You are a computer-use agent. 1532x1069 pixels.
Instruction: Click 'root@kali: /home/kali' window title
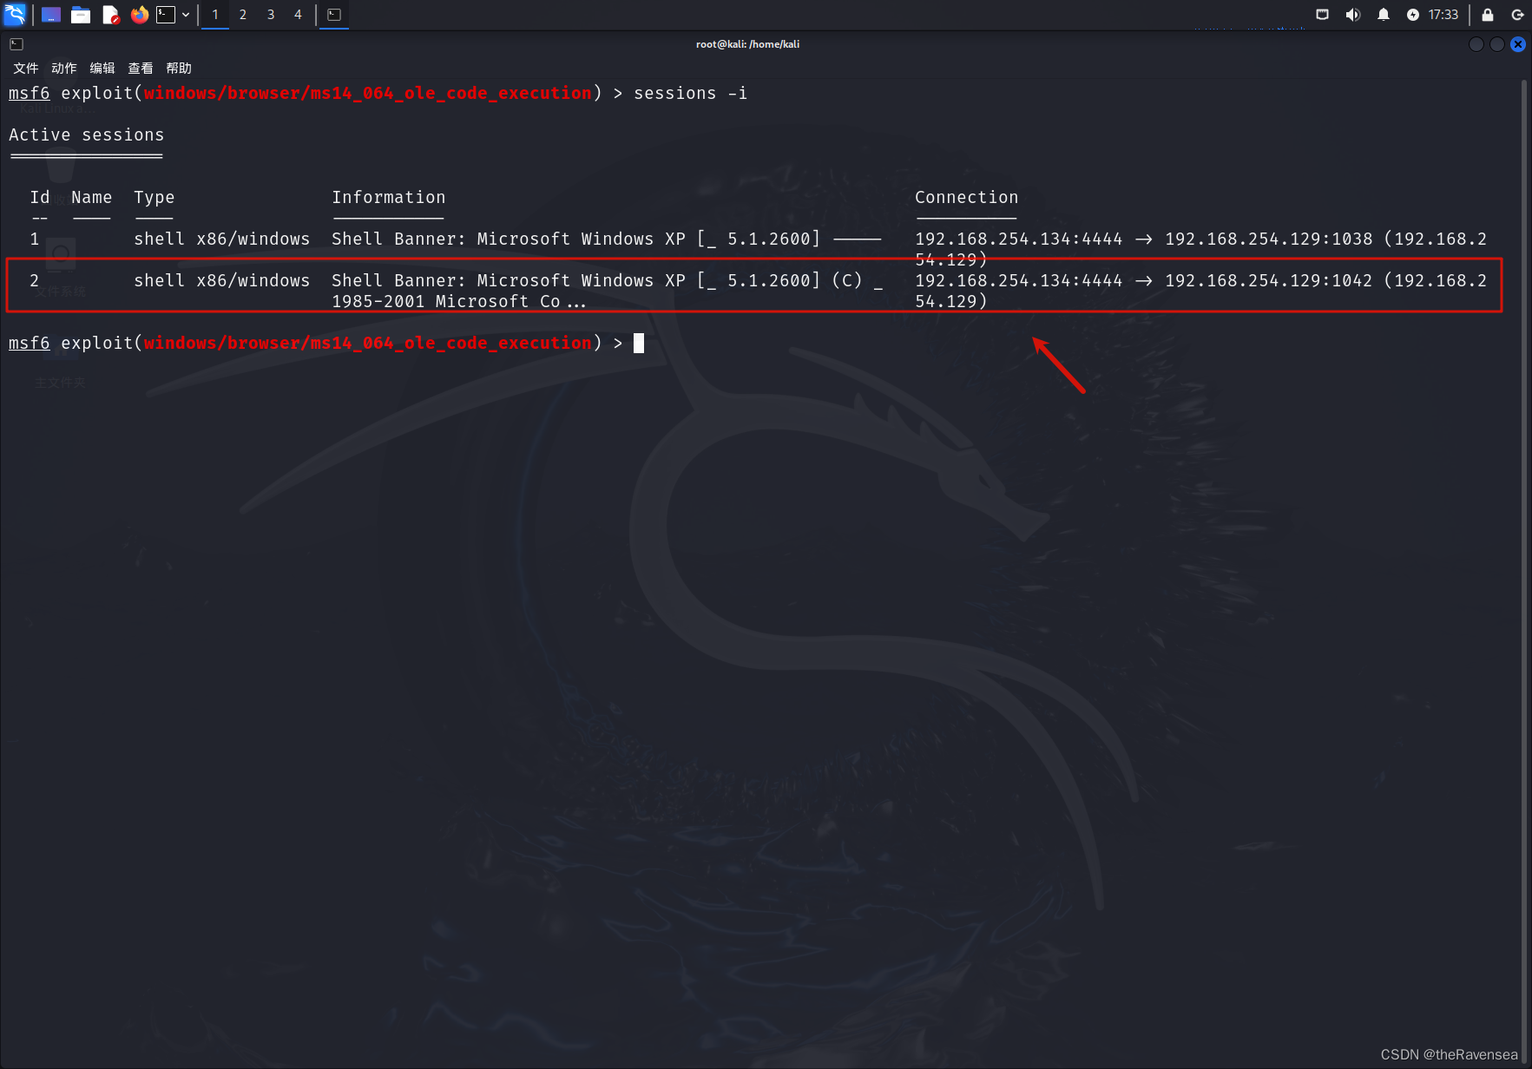[747, 44]
